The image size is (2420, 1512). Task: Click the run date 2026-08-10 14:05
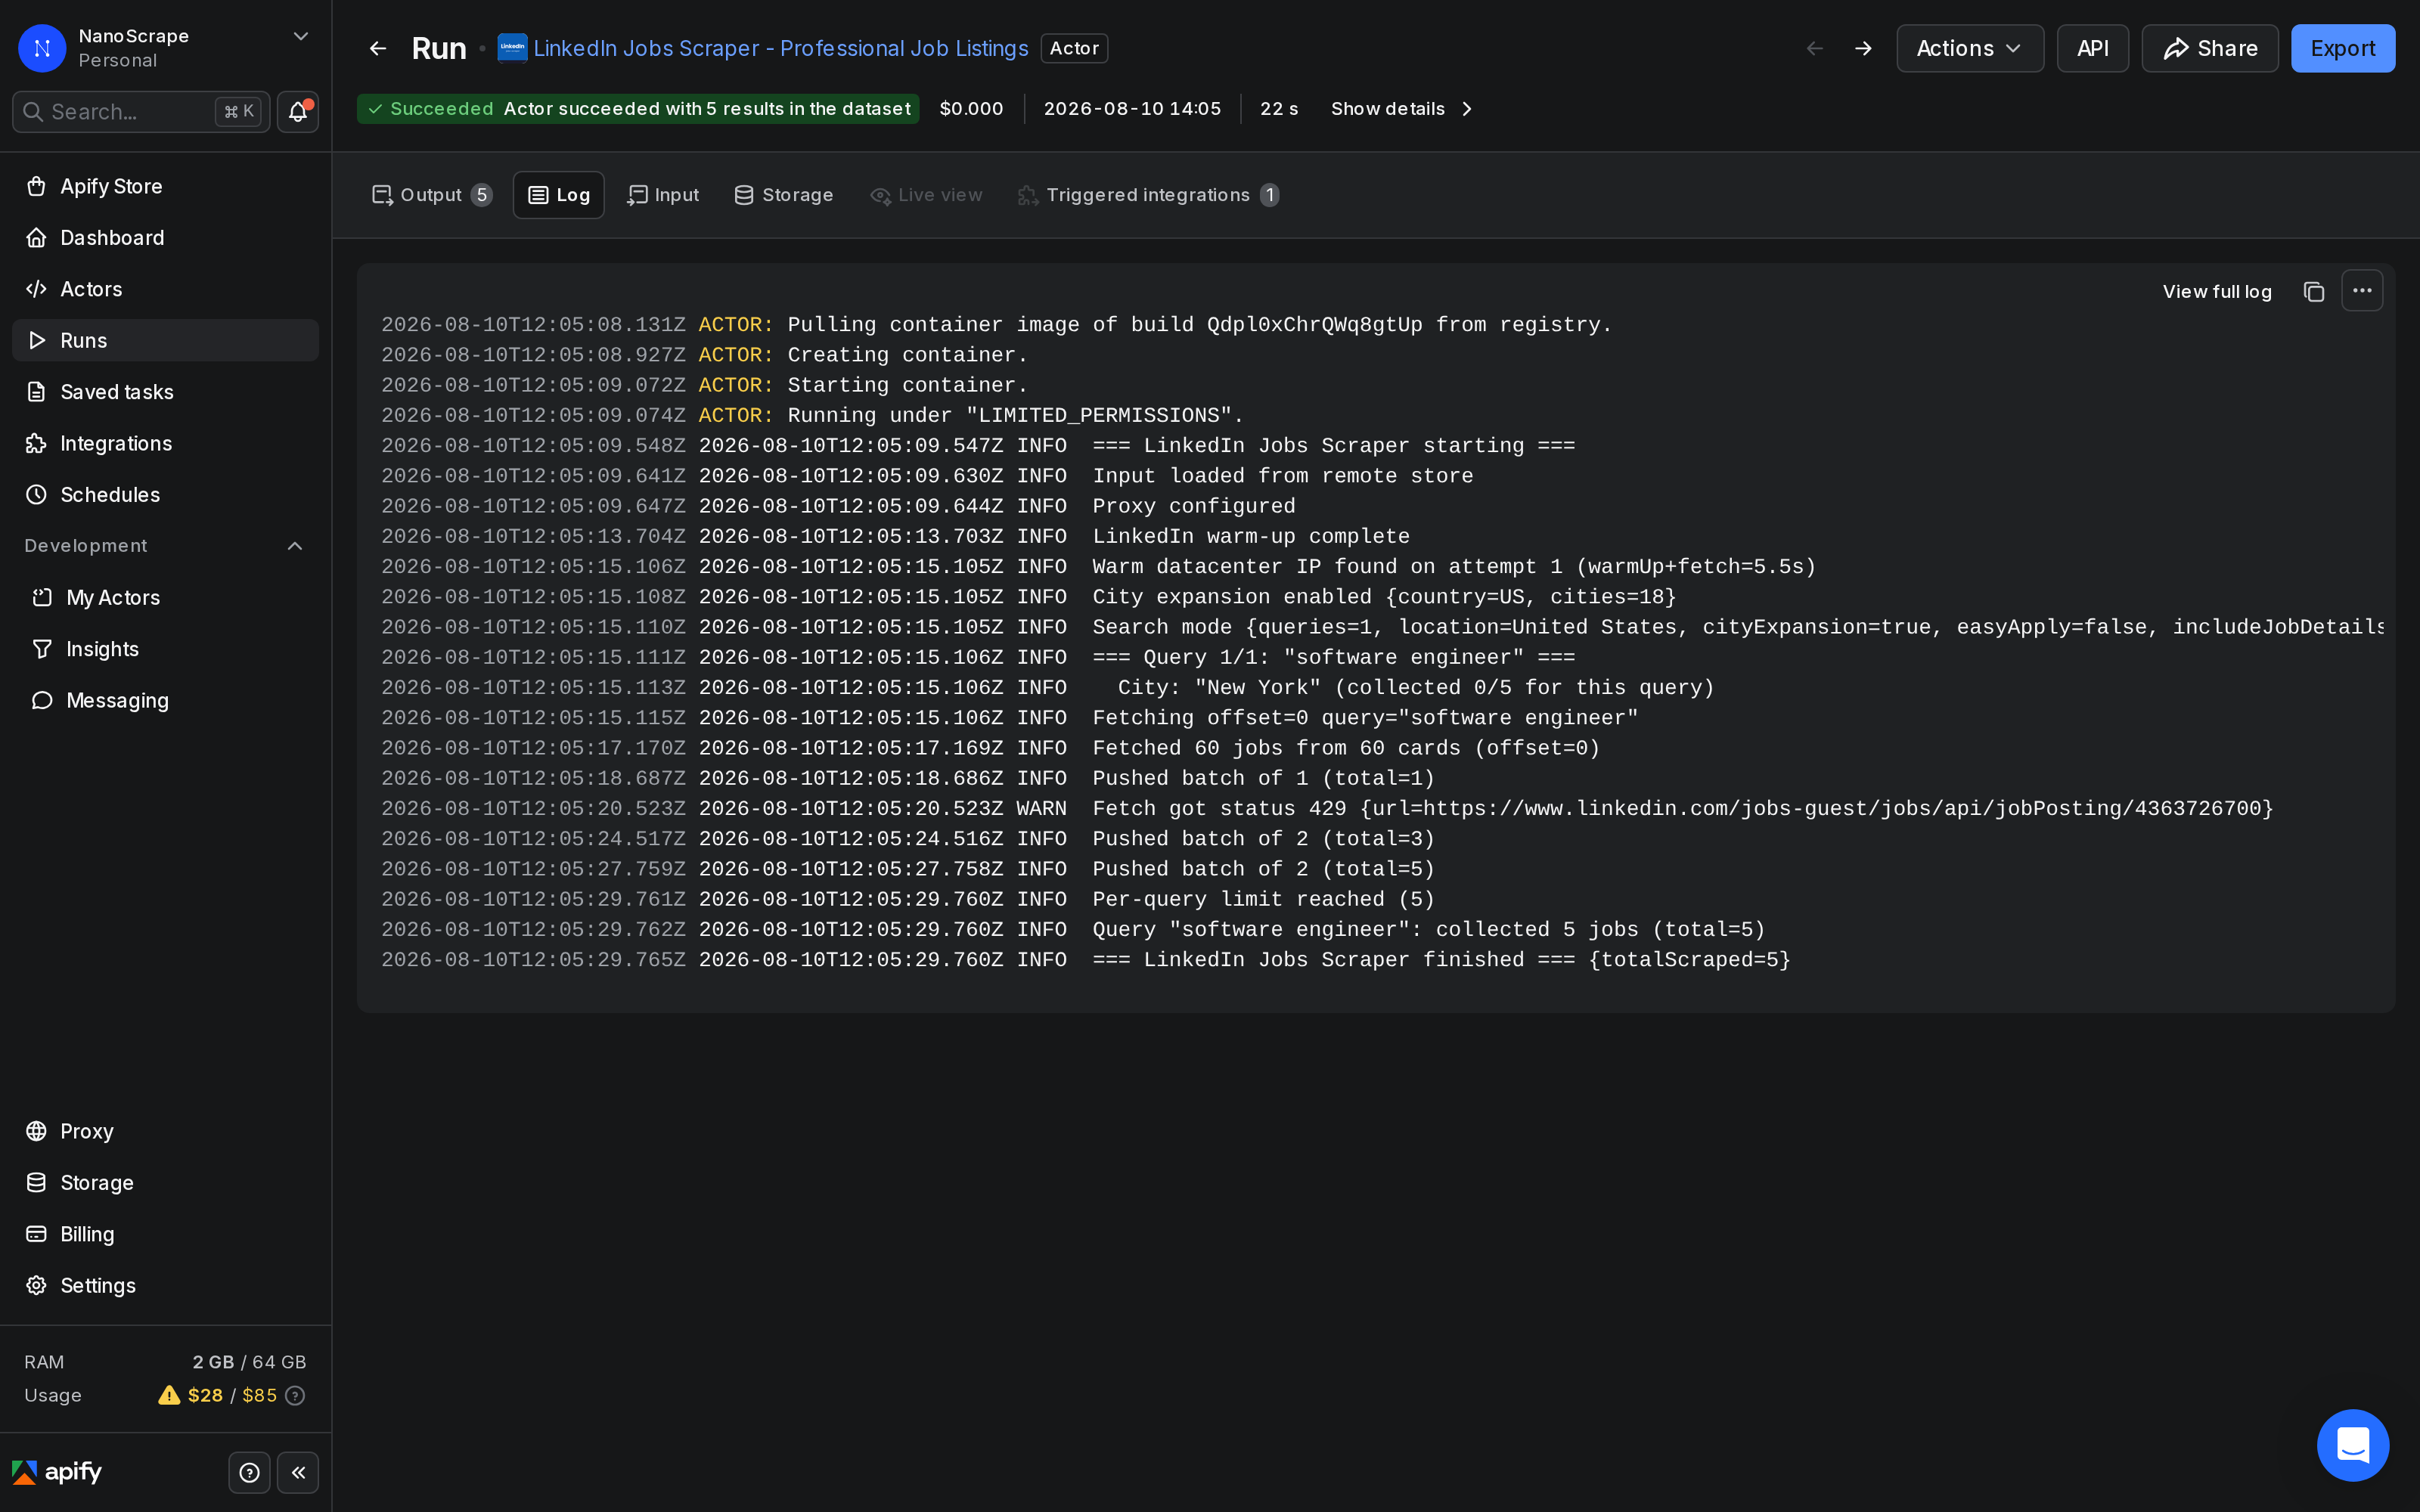pos(1132,109)
